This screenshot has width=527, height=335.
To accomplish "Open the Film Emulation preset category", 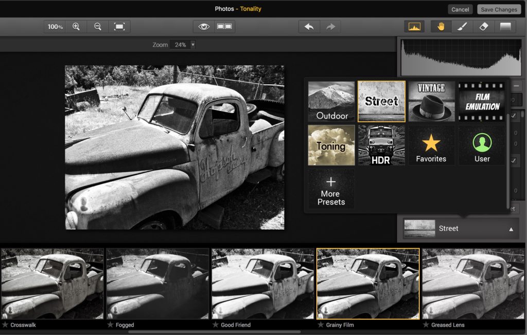I will pos(481,101).
